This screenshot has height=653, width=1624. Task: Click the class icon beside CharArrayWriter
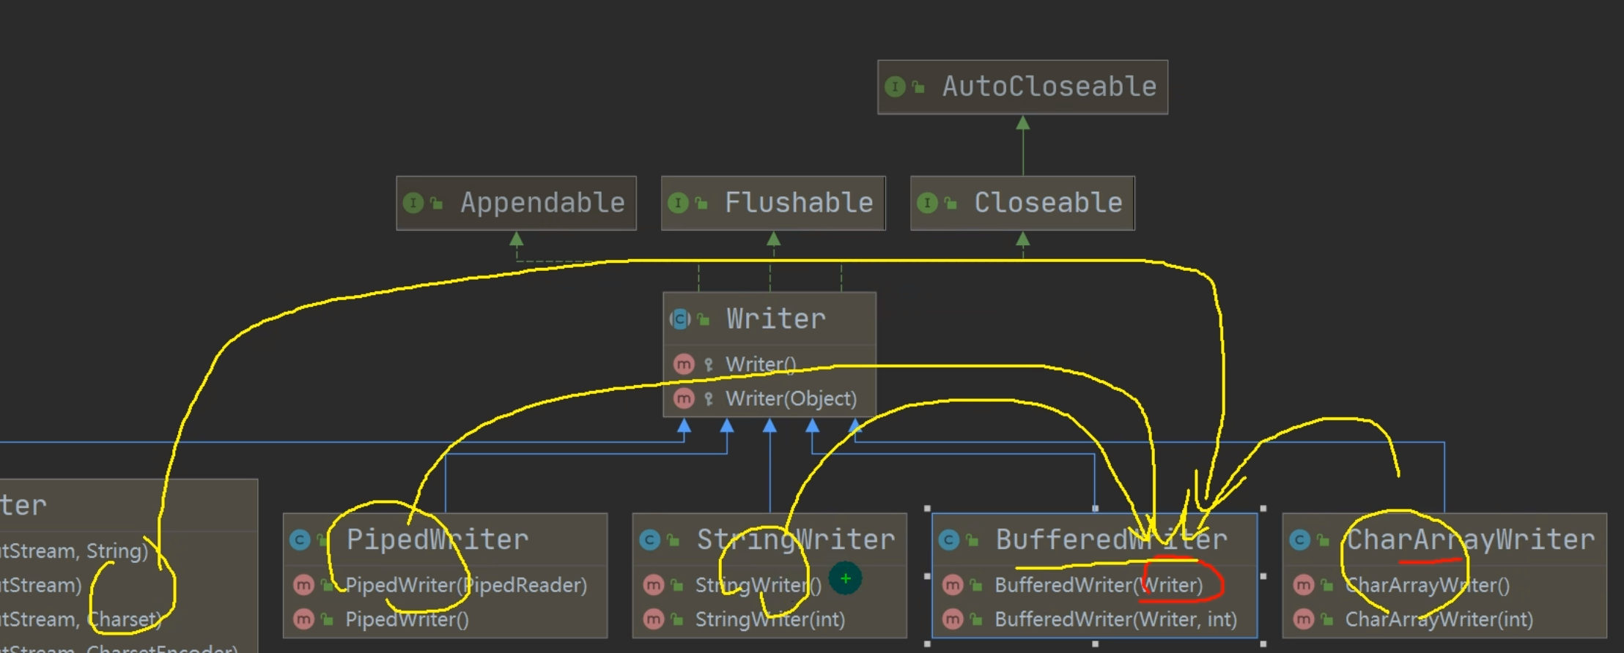click(x=1299, y=540)
